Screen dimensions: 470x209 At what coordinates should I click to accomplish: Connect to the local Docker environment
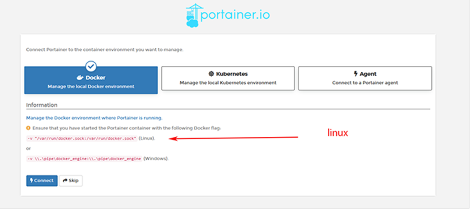[x=41, y=181]
